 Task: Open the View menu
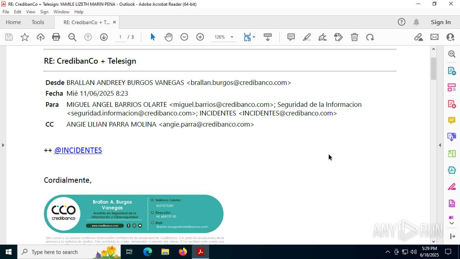click(31, 12)
